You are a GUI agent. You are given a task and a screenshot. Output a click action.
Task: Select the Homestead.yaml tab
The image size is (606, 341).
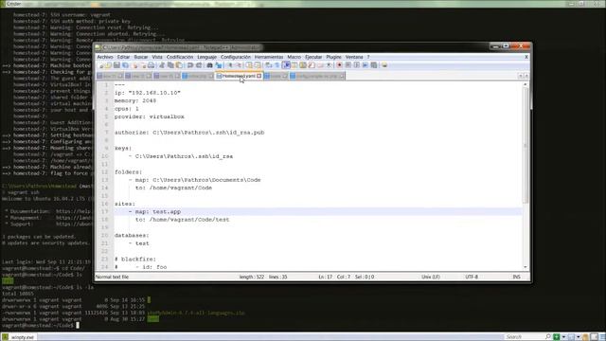[239, 76]
